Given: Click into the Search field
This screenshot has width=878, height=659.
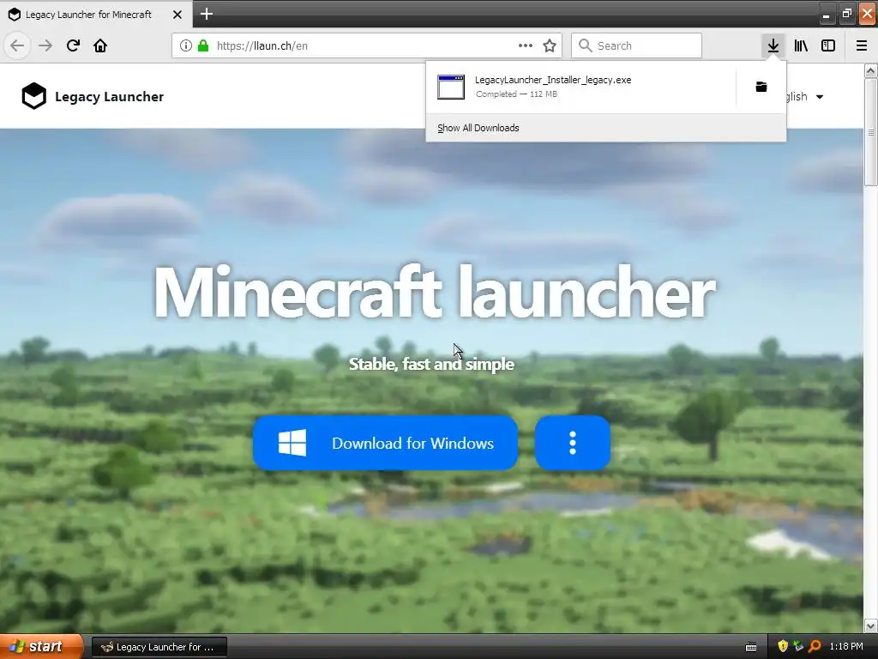Looking at the screenshot, I should coord(636,45).
